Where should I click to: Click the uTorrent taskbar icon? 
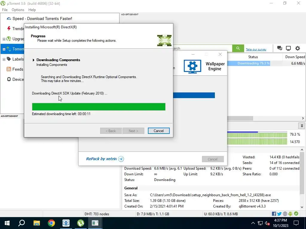tap(81, 223)
